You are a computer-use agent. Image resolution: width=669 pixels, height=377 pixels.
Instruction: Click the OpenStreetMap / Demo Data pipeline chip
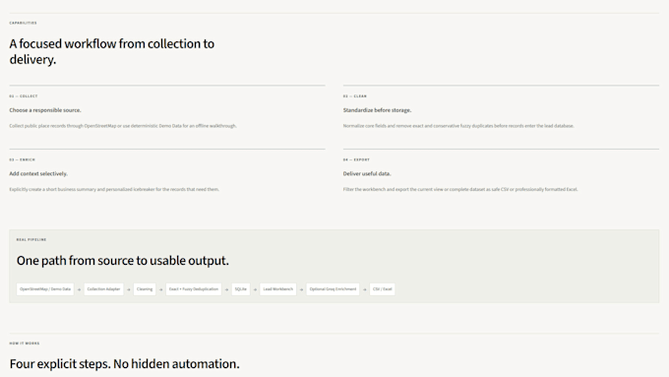(45, 289)
